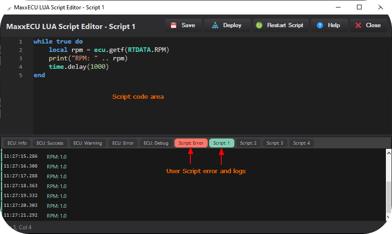This screenshot has width=392, height=234.
Task: Click line number 1 in the gutter
Action: [x=21, y=42]
